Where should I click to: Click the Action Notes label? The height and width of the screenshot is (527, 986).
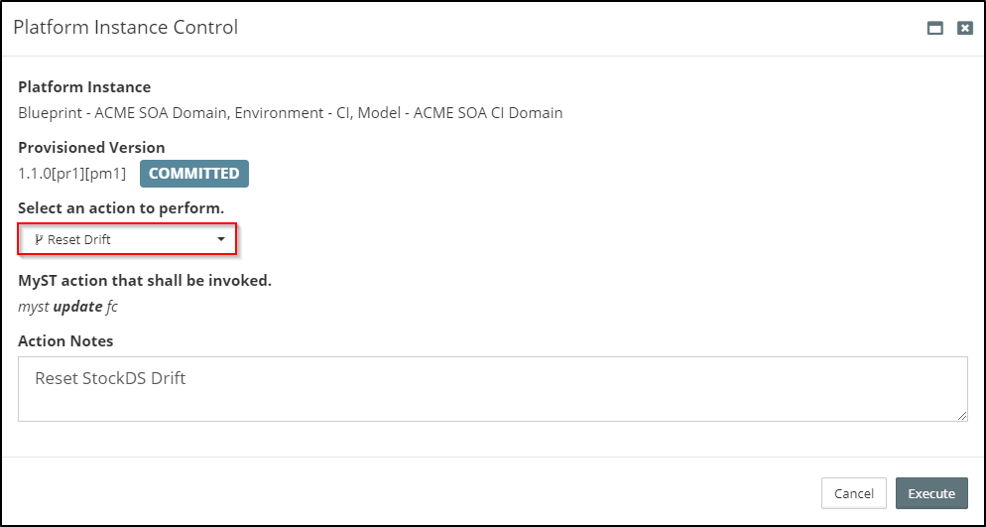65,341
